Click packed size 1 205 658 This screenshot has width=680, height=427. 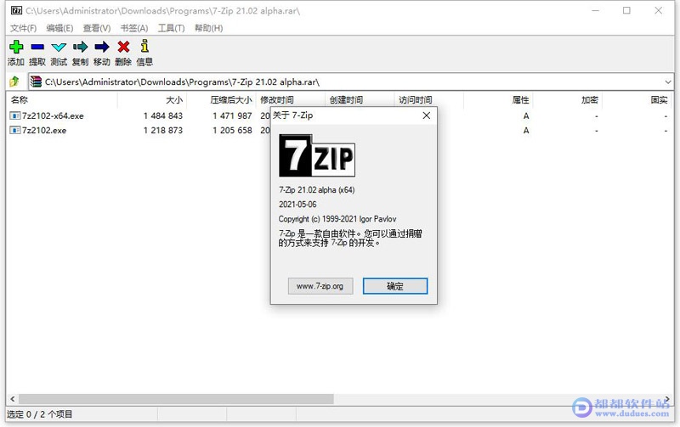coord(232,130)
